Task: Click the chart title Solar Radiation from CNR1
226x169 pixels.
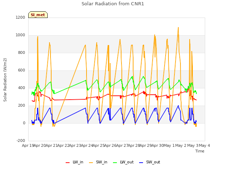Action: coord(113,4)
